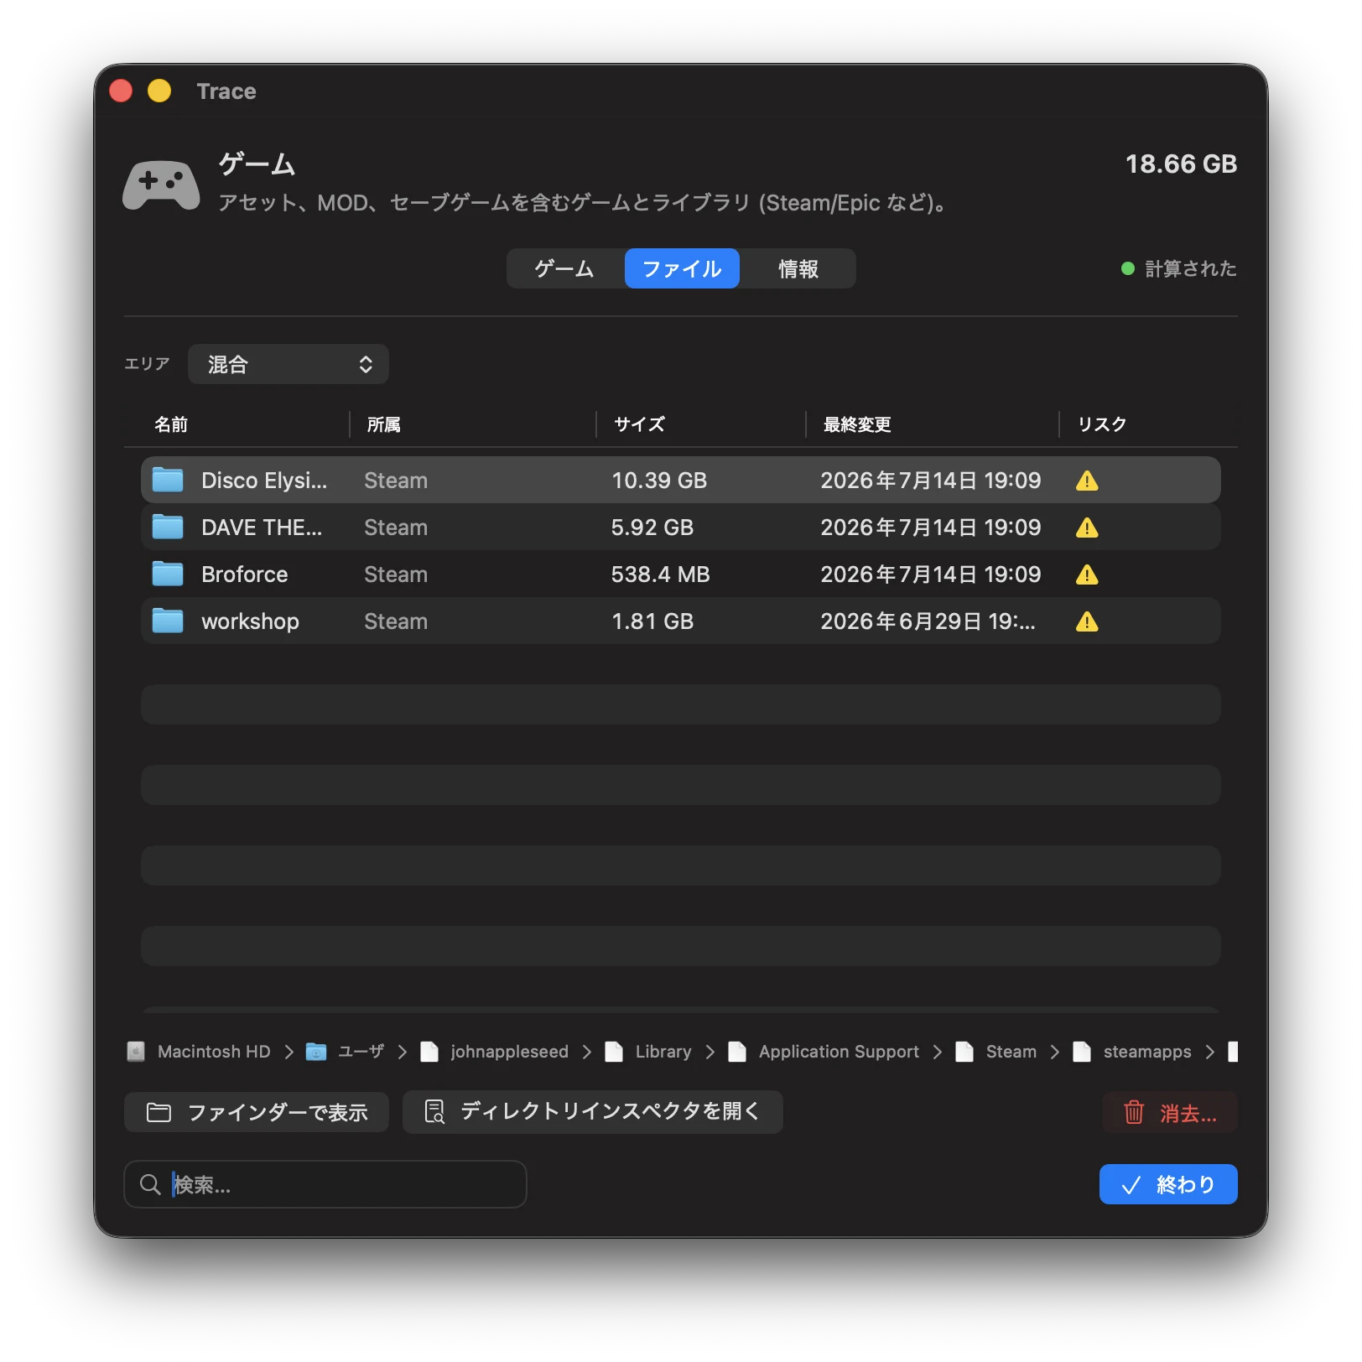Click the 2026年6月29日 date cell
This screenshot has width=1362, height=1362.
928,621
